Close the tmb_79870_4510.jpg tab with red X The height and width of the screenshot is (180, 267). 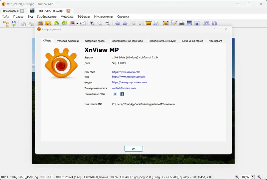[68, 11]
